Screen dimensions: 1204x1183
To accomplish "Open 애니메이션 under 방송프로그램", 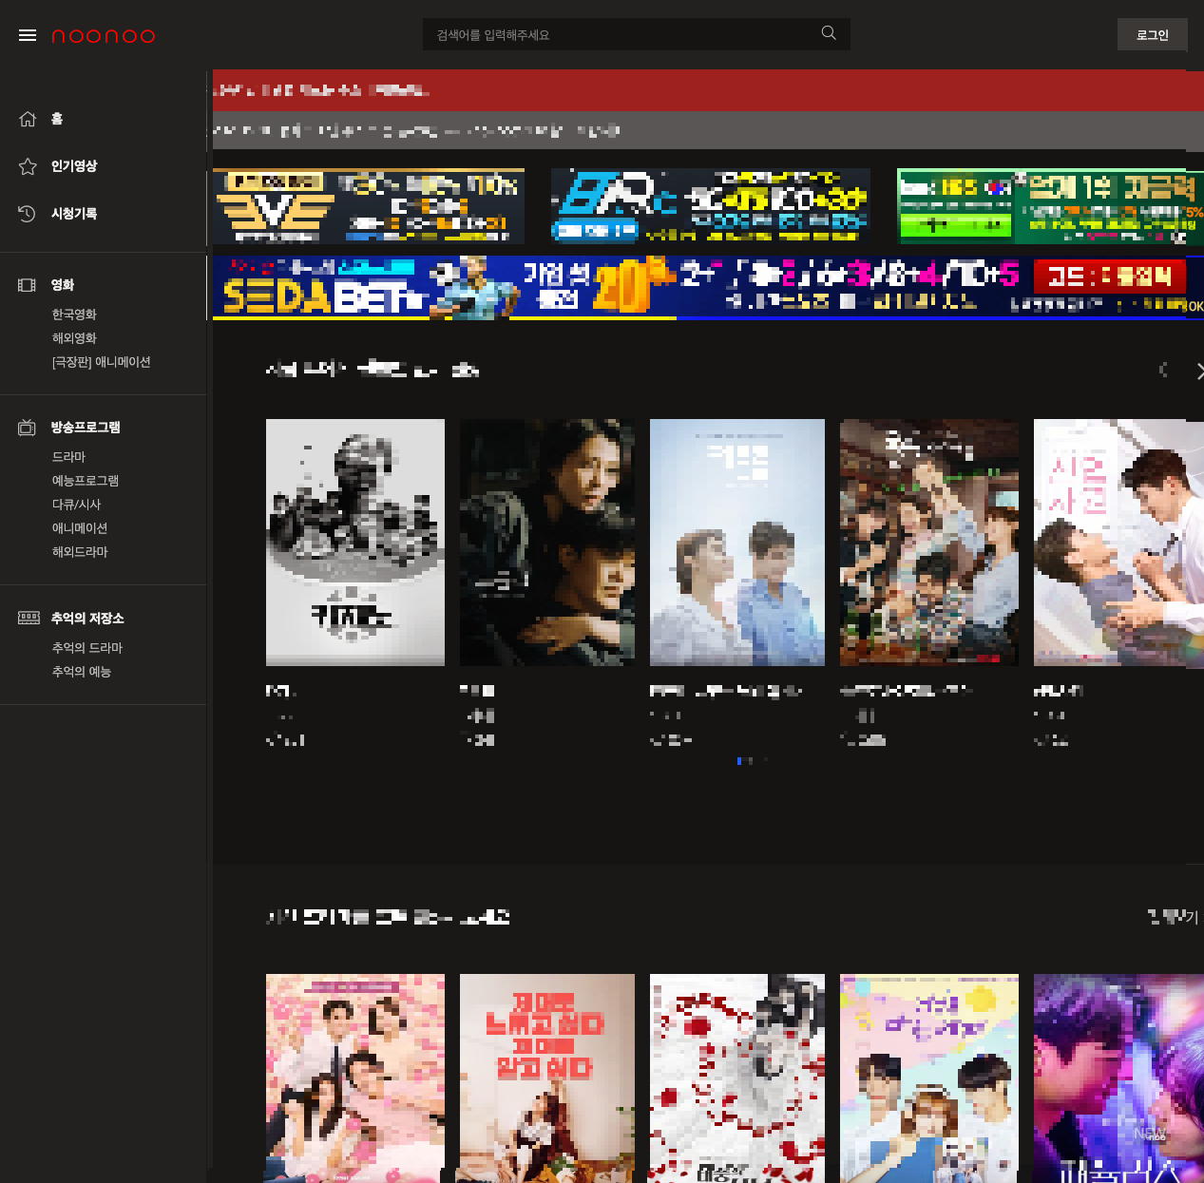I will click(x=80, y=528).
